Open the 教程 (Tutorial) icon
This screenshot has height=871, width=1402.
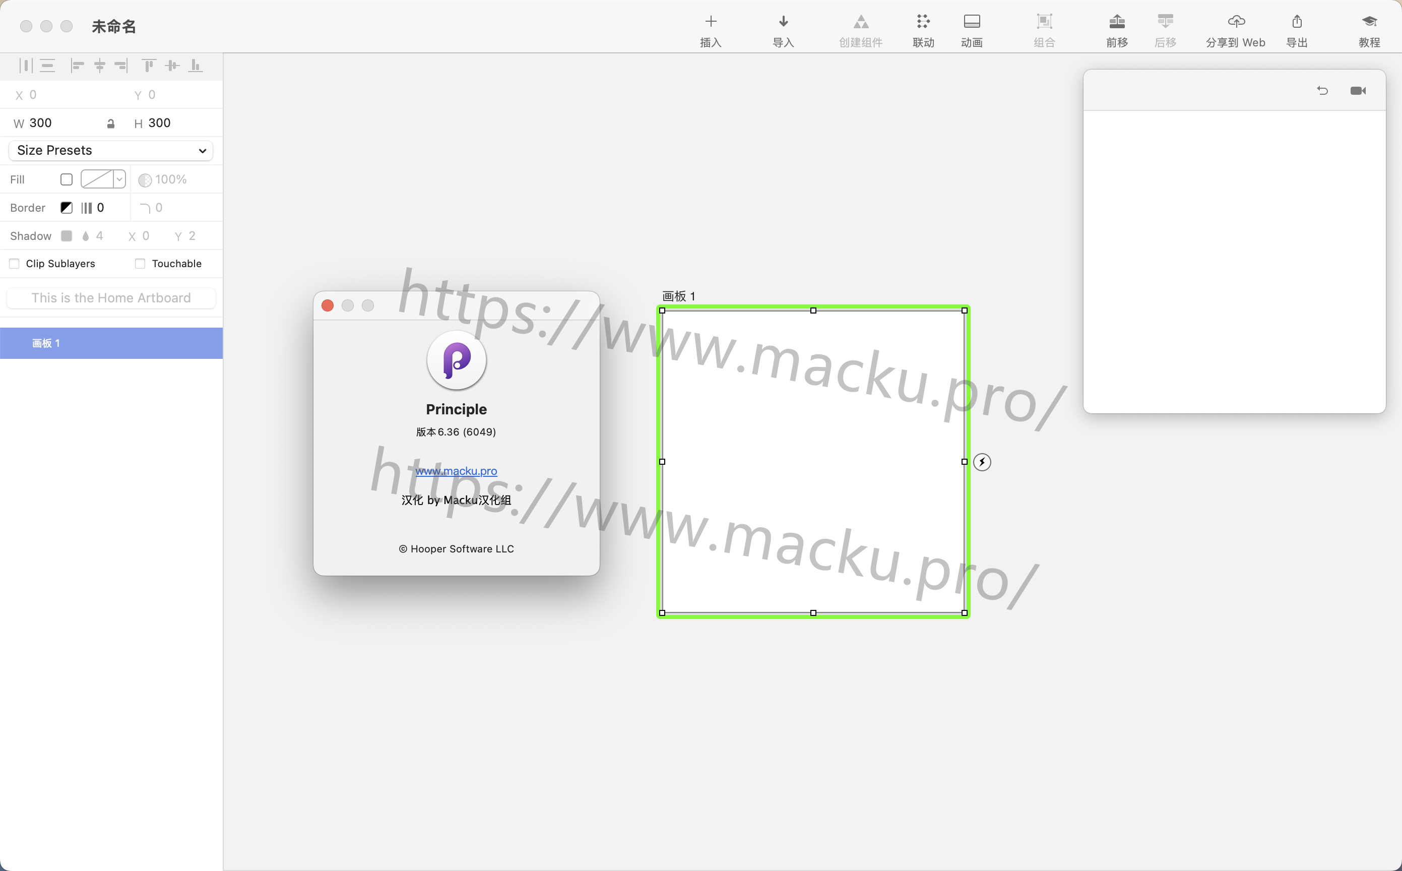pyautogui.click(x=1369, y=22)
